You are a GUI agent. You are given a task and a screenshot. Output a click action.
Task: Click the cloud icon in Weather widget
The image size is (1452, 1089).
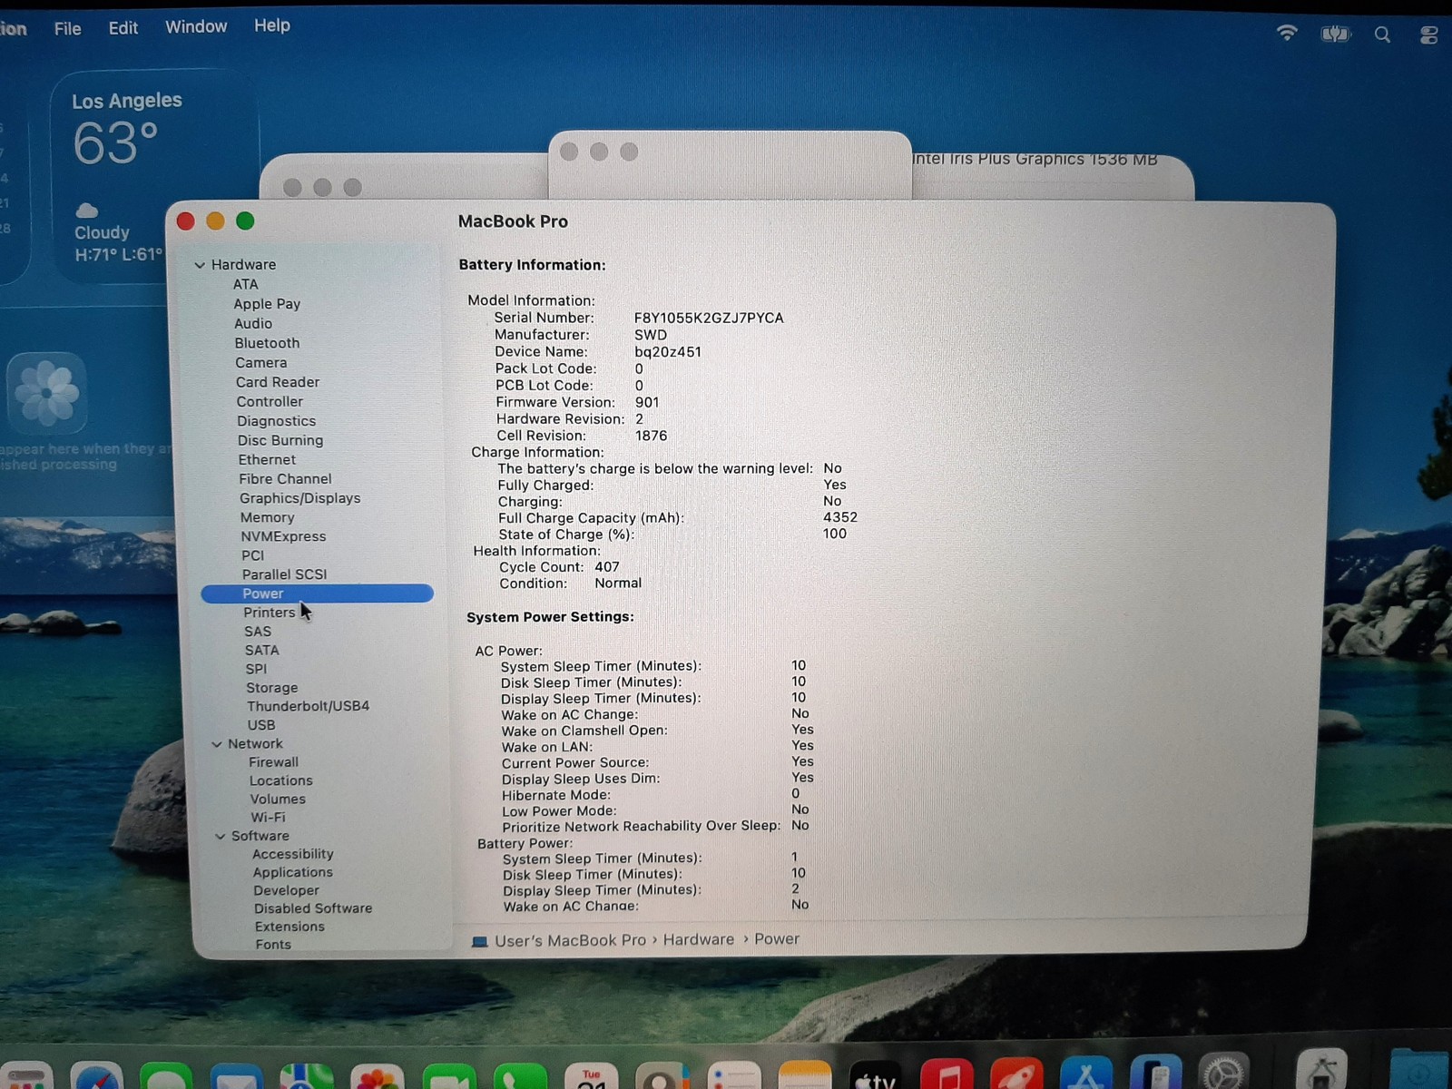coord(87,211)
